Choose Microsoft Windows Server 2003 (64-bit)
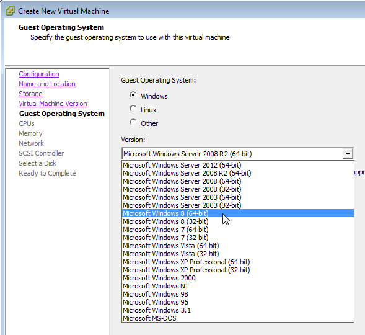 point(238,197)
